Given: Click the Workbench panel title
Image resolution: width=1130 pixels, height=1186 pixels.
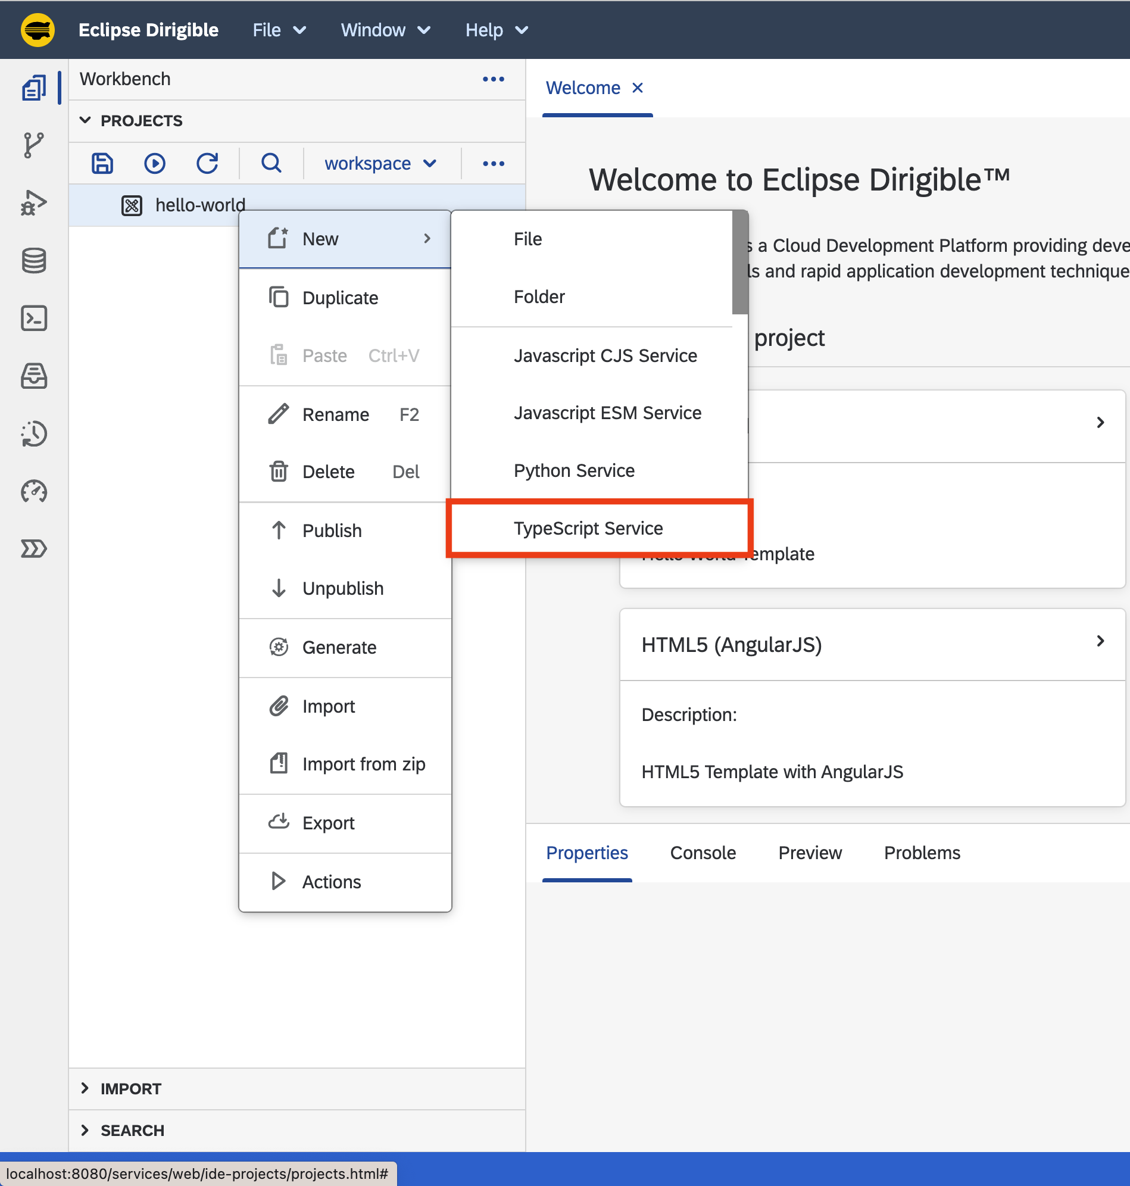Looking at the screenshot, I should click(x=125, y=79).
